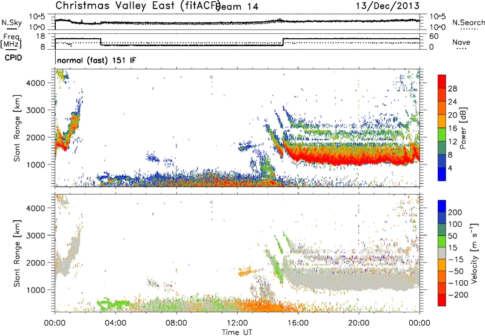485x336 pixels.
Task: Click the "Velocity [m s-1]" colorbar title
Action: tap(474, 253)
